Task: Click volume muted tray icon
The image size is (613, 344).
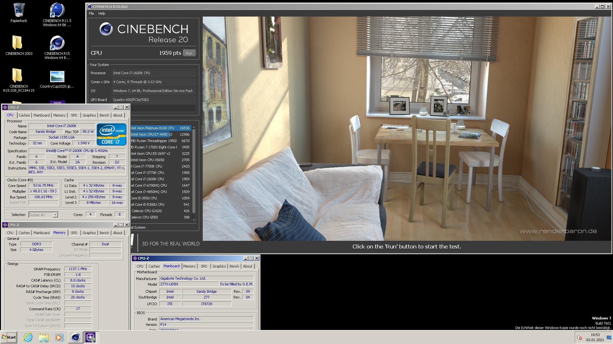Action: pos(579,338)
